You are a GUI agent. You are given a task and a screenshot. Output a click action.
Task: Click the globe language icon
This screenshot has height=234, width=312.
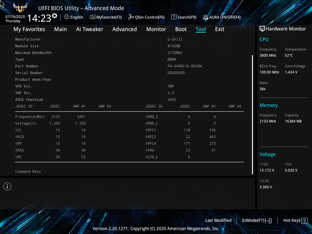[x=67, y=17]
